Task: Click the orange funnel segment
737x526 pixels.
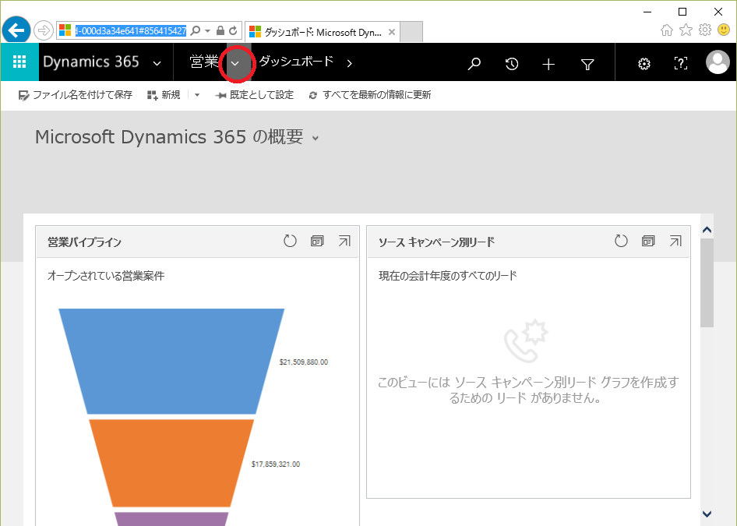Action: coord(171,463)
